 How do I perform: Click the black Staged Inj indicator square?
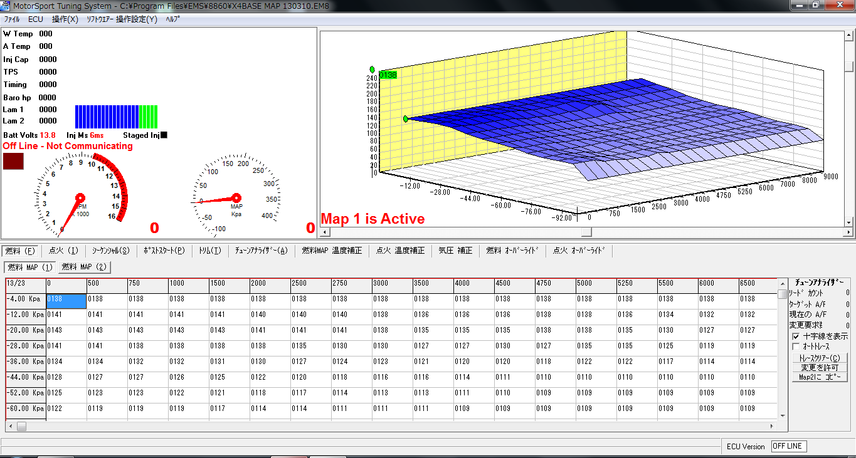click(164, 135)
